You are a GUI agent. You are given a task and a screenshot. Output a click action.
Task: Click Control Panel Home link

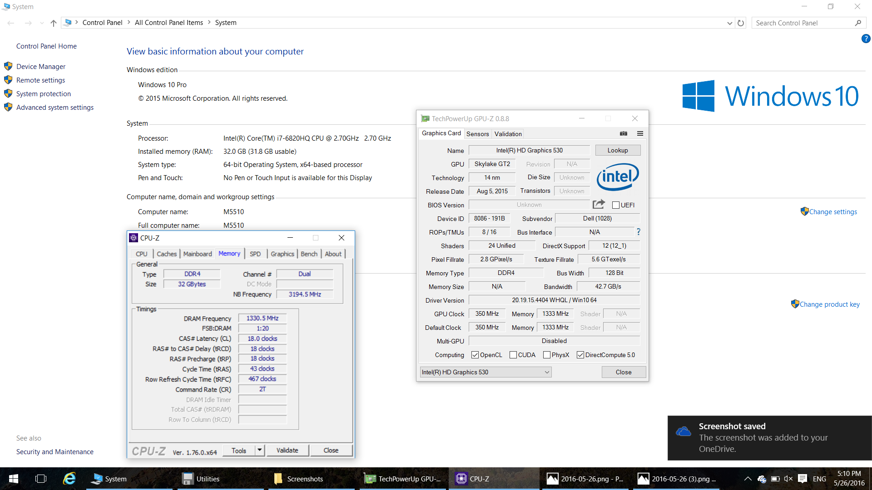tap(46, 46)
